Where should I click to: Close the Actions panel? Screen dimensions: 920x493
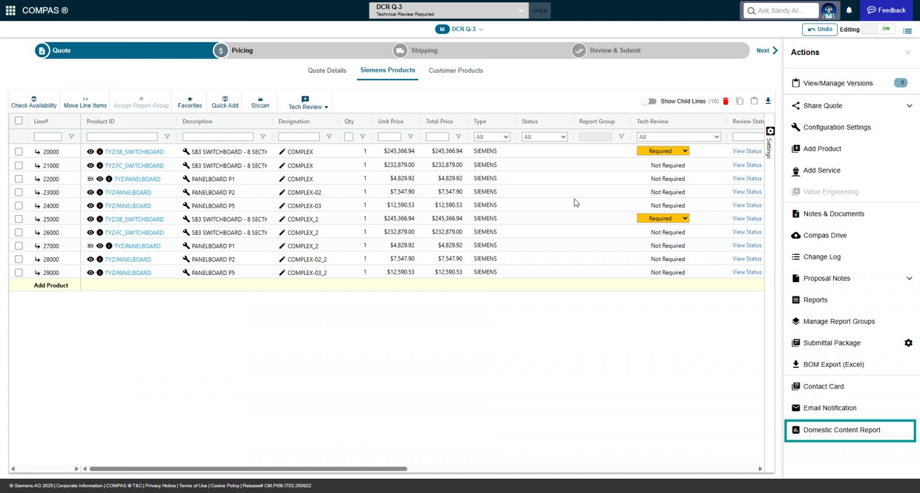(908, 53)
